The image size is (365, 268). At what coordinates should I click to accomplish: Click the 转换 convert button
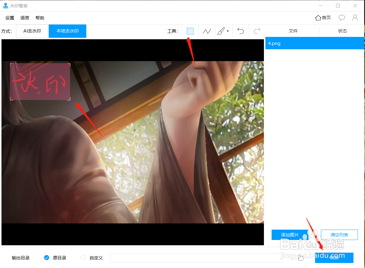(x=334, y=258)
